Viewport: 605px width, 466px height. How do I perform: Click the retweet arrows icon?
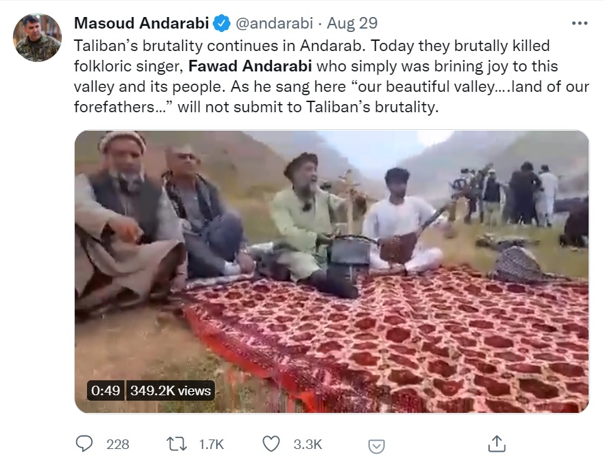pos(177,444)
